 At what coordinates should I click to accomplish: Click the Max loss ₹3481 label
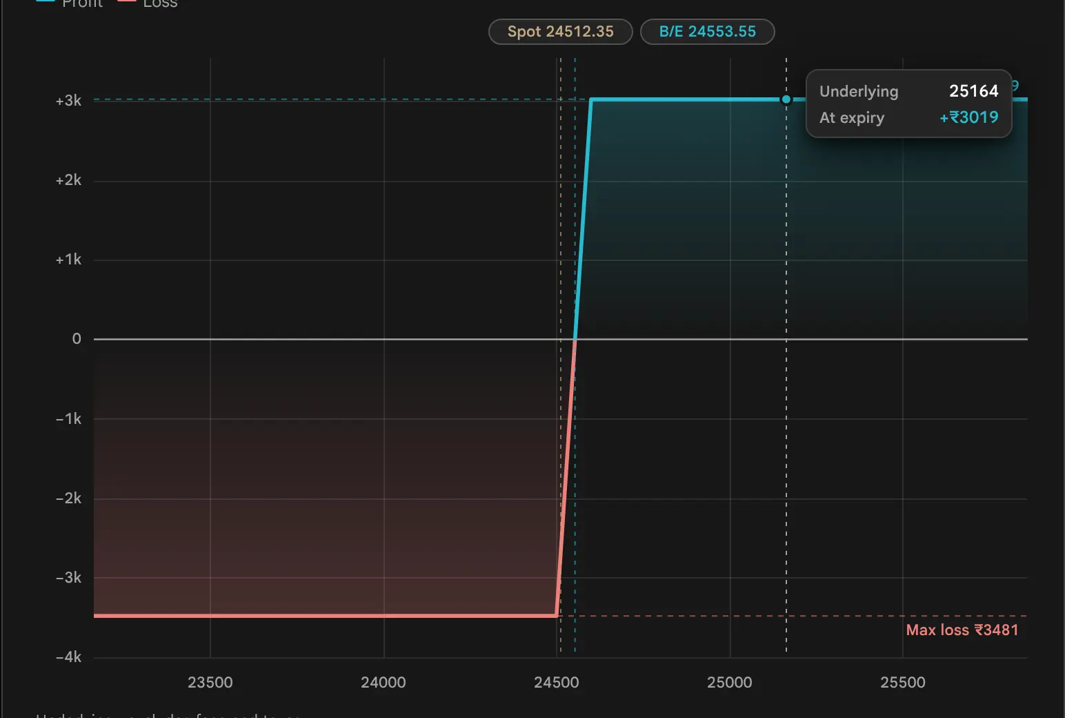click(962, 630)
